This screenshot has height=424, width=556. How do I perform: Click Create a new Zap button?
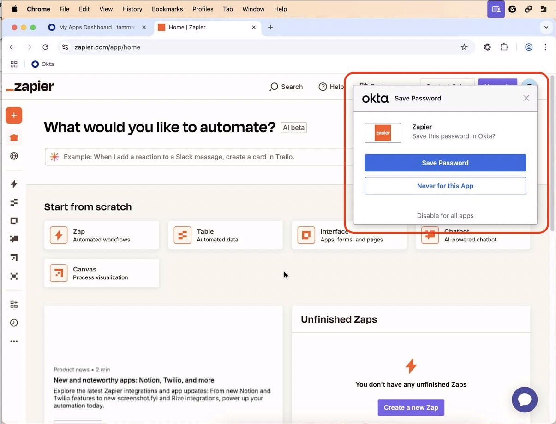coord(411,407)
